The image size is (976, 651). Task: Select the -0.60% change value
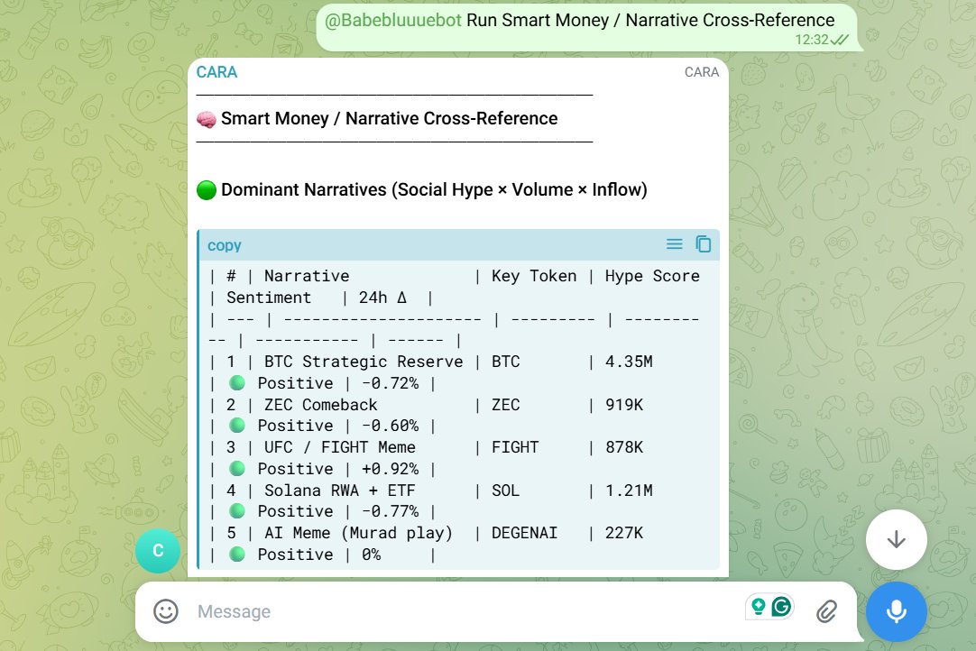(391, 426)
